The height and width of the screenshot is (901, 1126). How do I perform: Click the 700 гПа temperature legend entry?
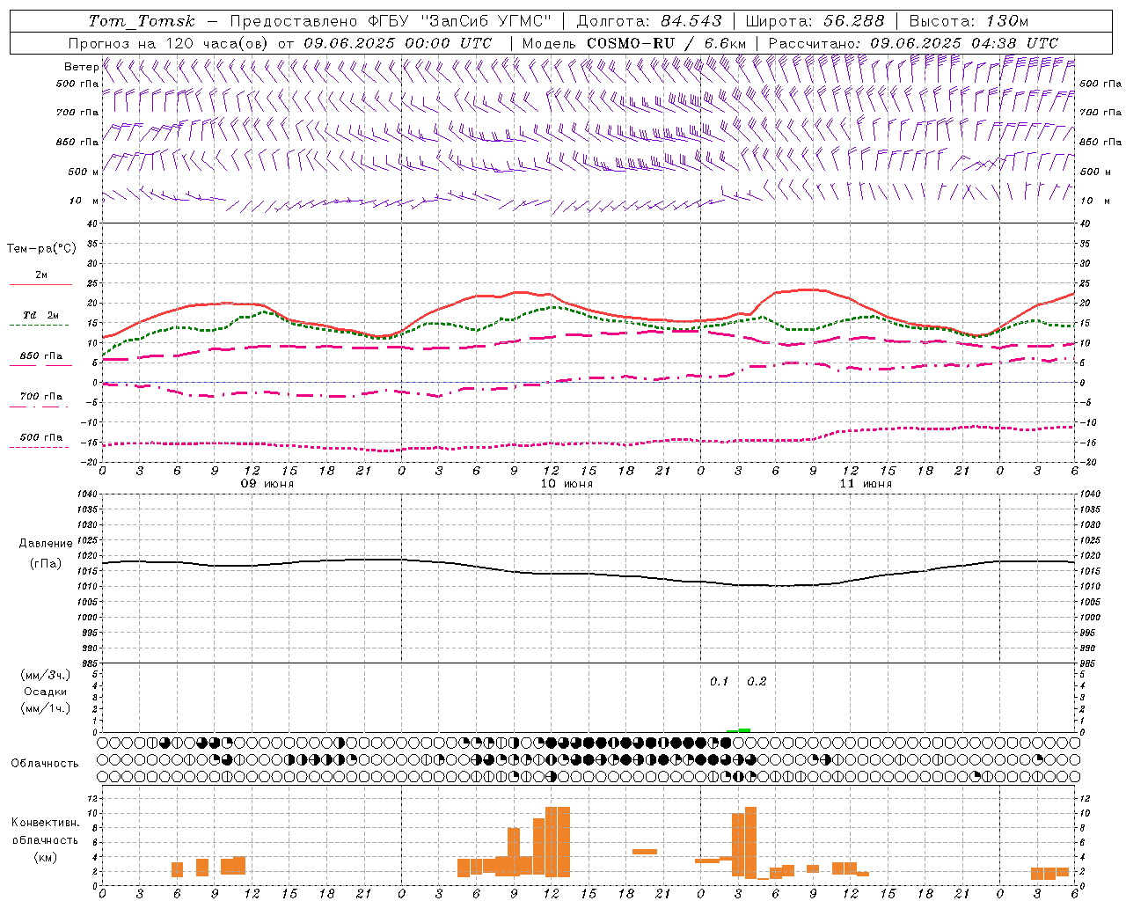(x=41, y=397)
